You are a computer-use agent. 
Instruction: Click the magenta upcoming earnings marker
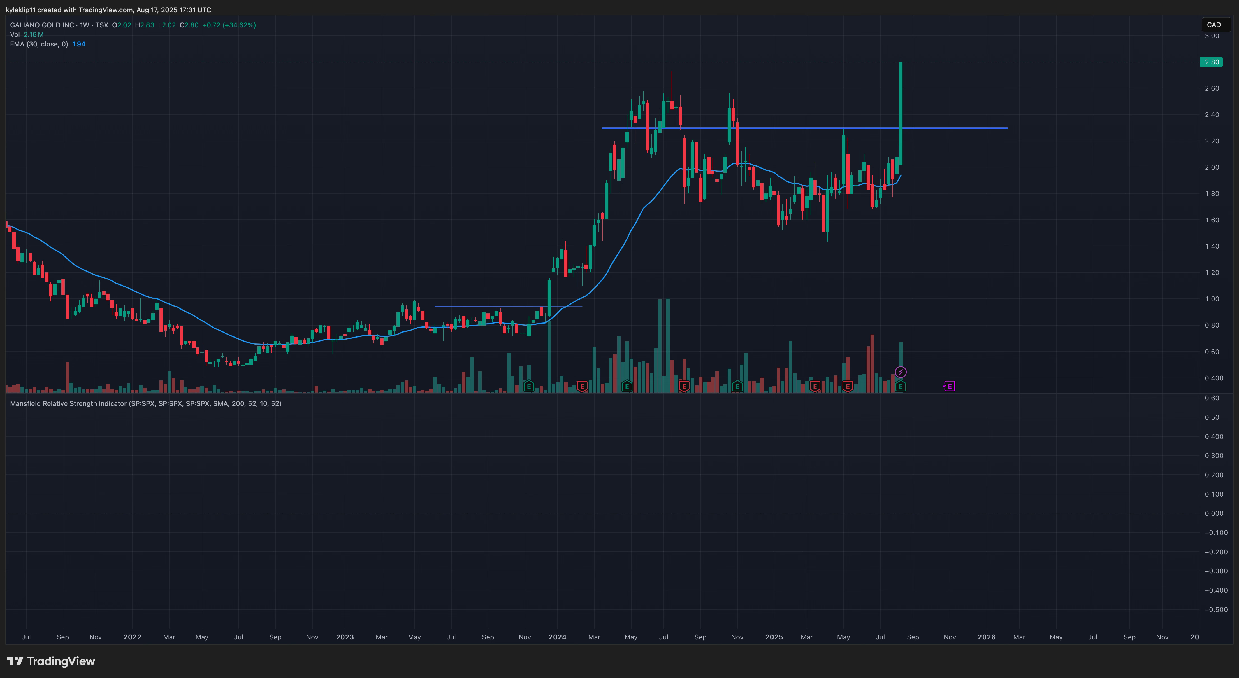950,386
